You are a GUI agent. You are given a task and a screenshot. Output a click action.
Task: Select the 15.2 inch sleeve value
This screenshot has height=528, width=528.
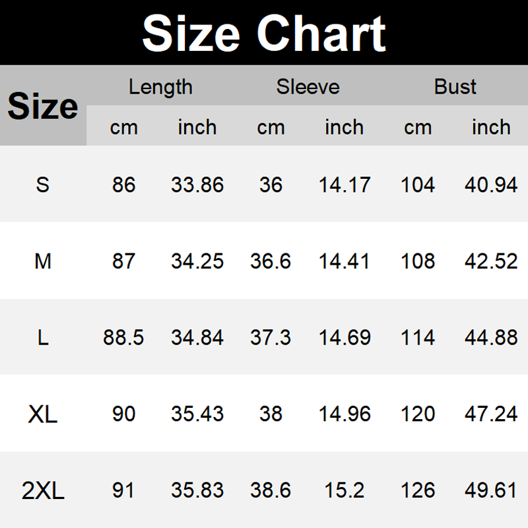345,491
